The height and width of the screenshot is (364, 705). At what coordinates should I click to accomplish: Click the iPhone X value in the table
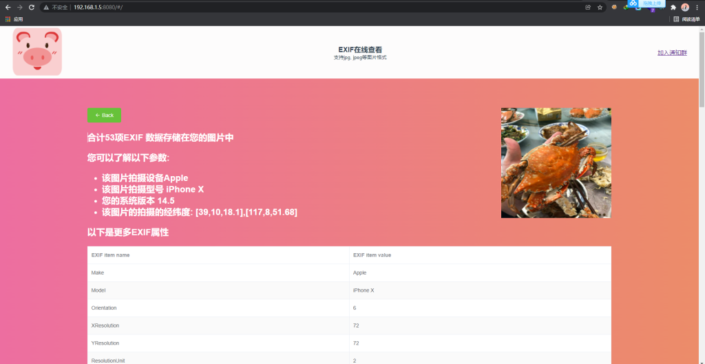(x=480, y=290)
